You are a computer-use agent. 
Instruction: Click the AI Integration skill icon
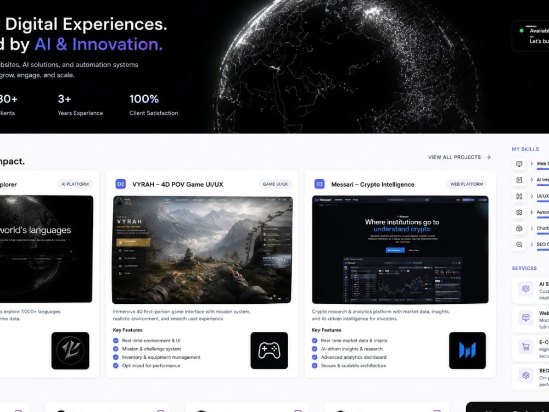519,180
